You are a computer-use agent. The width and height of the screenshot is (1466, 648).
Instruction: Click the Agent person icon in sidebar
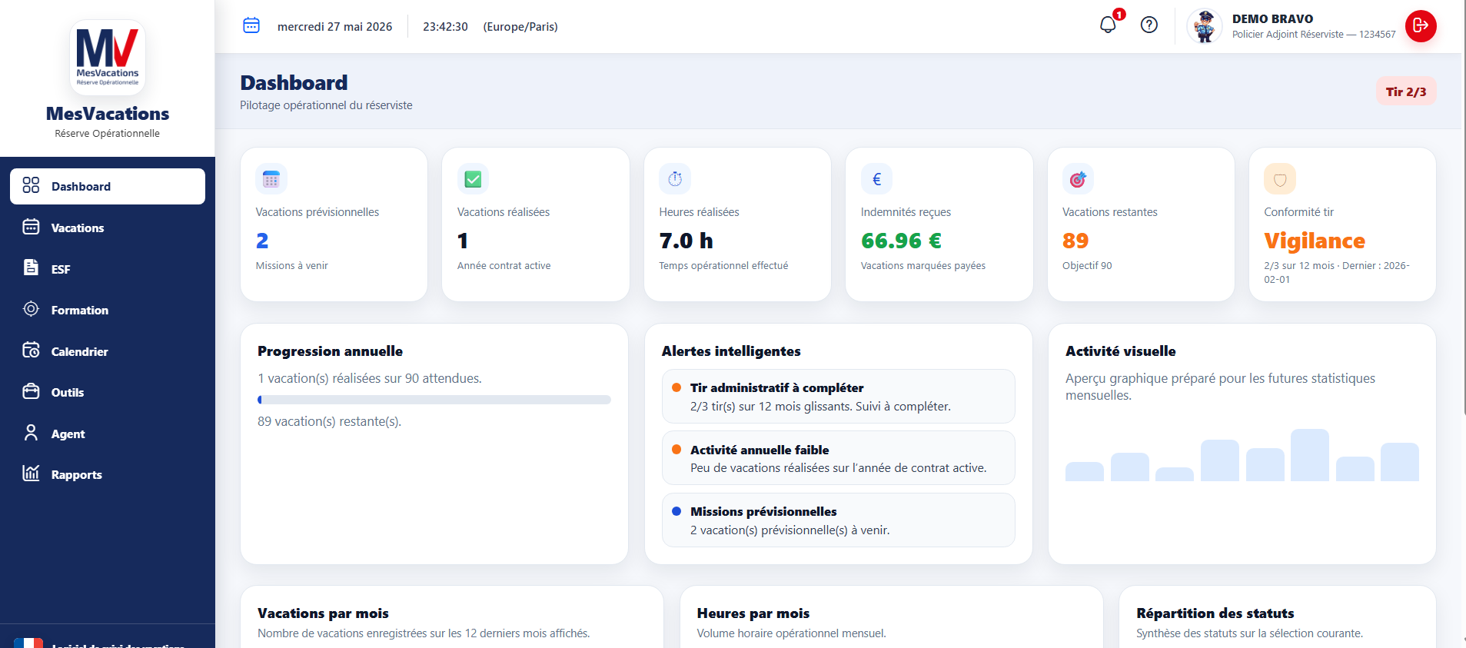(x=31, y=433)
